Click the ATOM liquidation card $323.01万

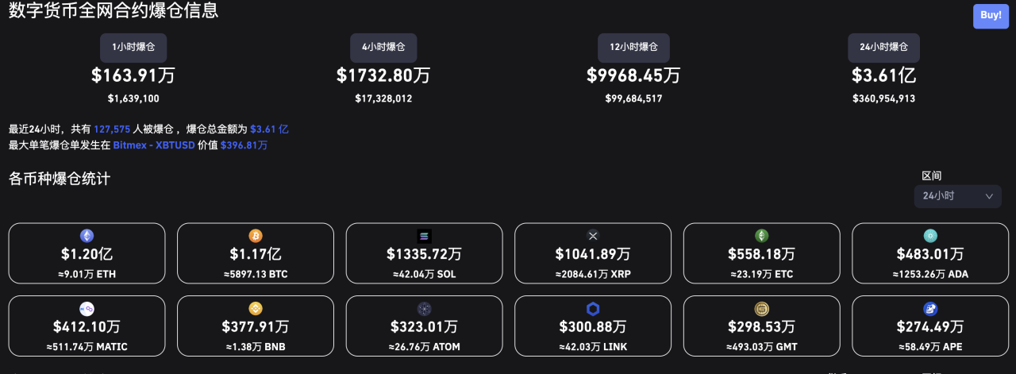point(424,326)
